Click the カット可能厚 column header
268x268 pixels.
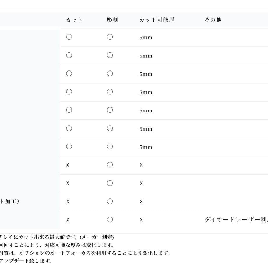coord(157,20)
